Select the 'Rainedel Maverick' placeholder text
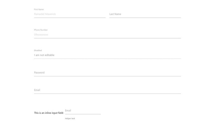This screenshot has height=121, width=215. pos(45,14)
